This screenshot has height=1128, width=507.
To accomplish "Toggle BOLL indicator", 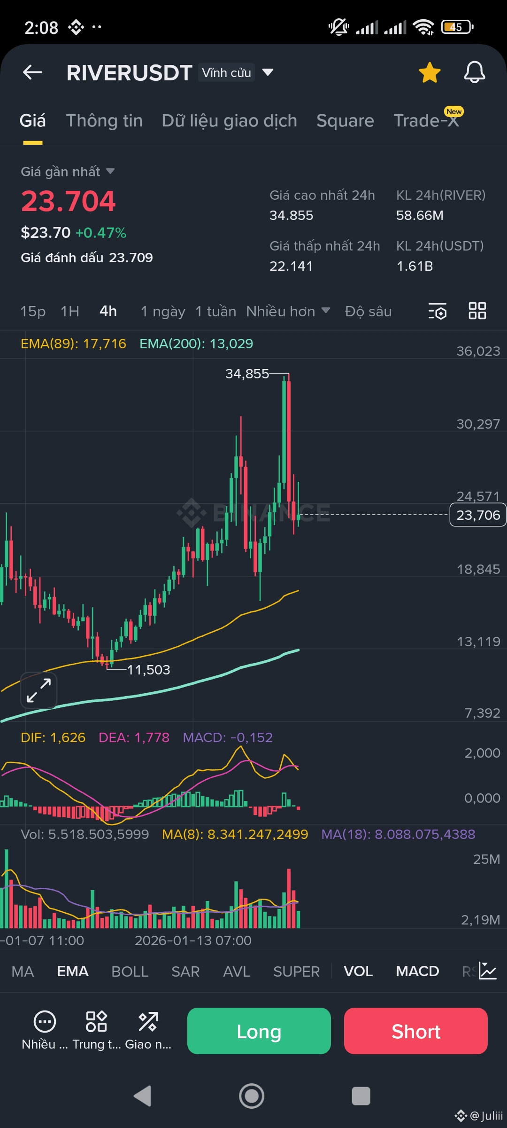I will click(x=130, y=971).
